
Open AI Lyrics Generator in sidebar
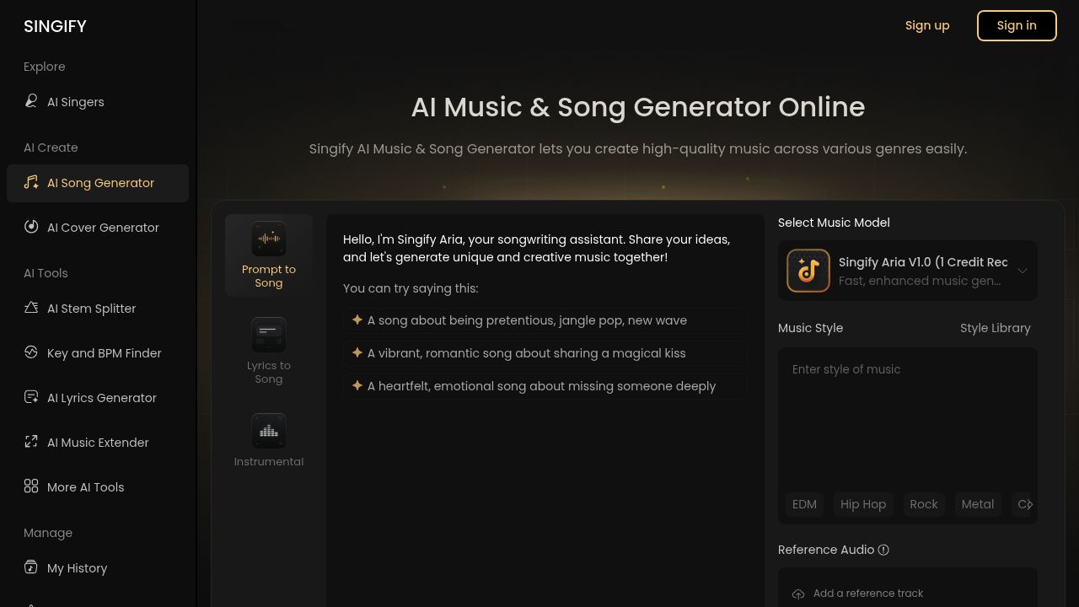tap(98, 398)
